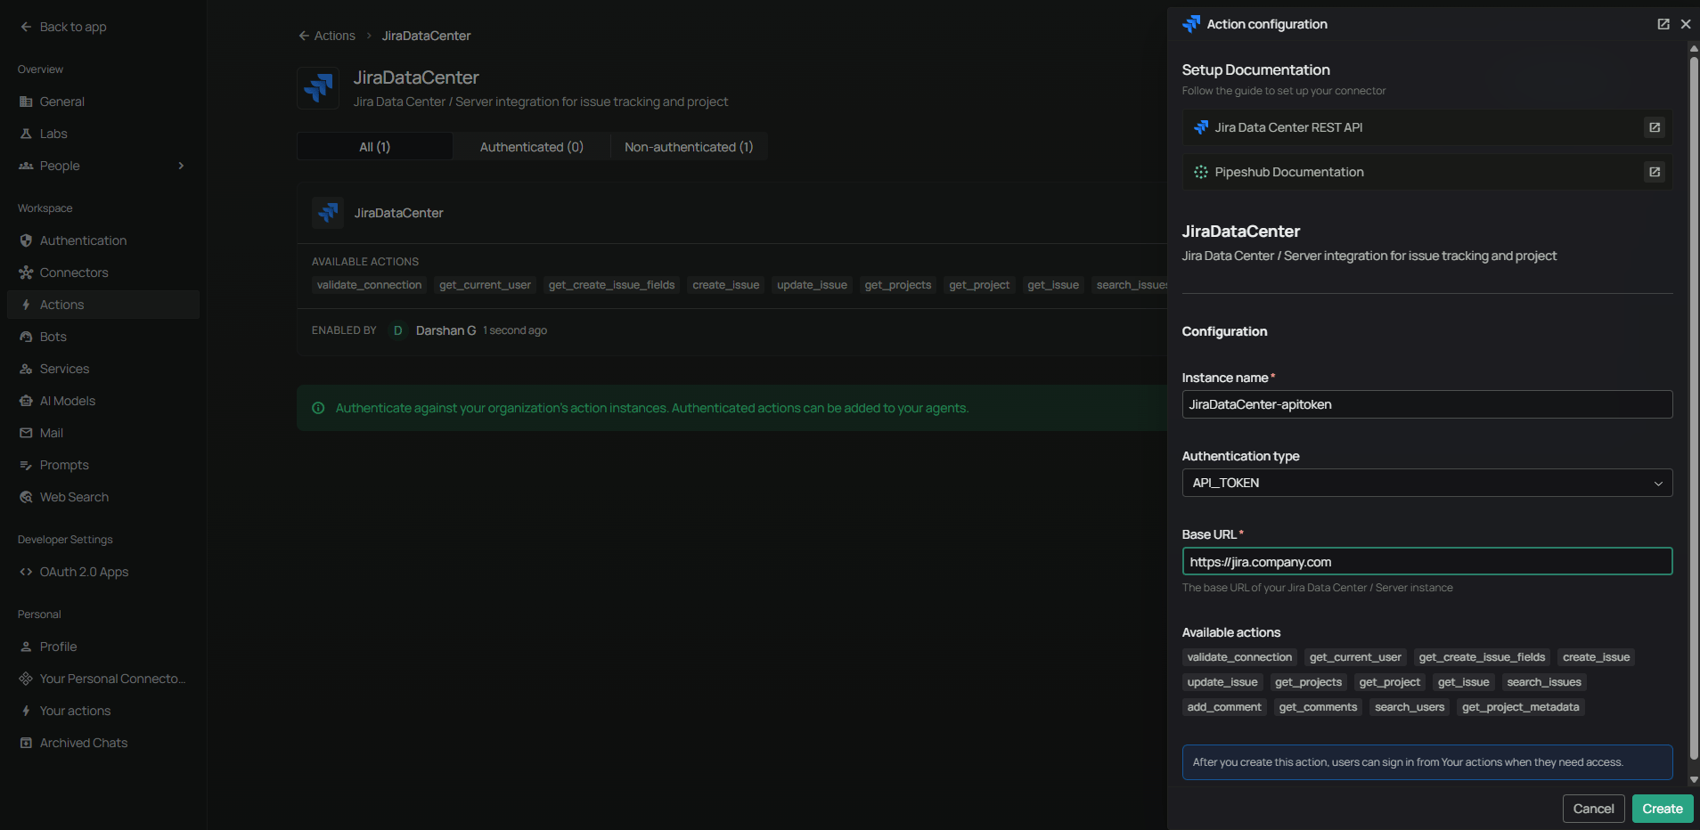Open the People group icon
Screen dimensions: 1700x830
coord(26,166)
